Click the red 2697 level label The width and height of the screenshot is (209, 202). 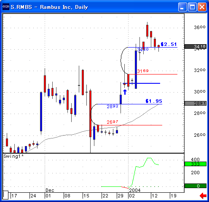point(113,122)
